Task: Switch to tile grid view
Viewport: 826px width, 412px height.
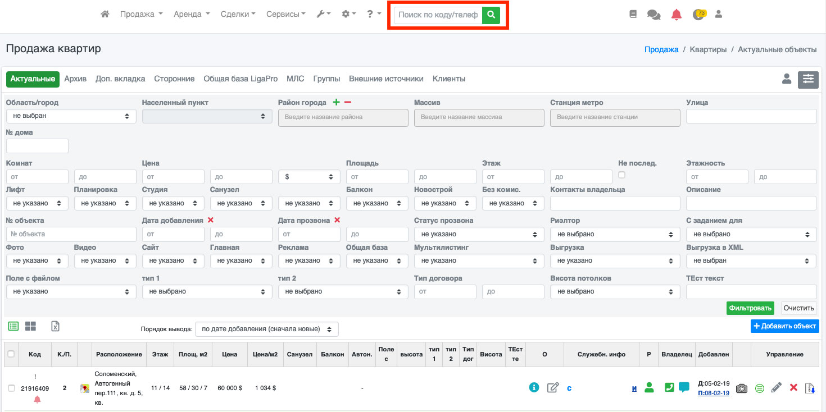Action: tap(30, 326)
